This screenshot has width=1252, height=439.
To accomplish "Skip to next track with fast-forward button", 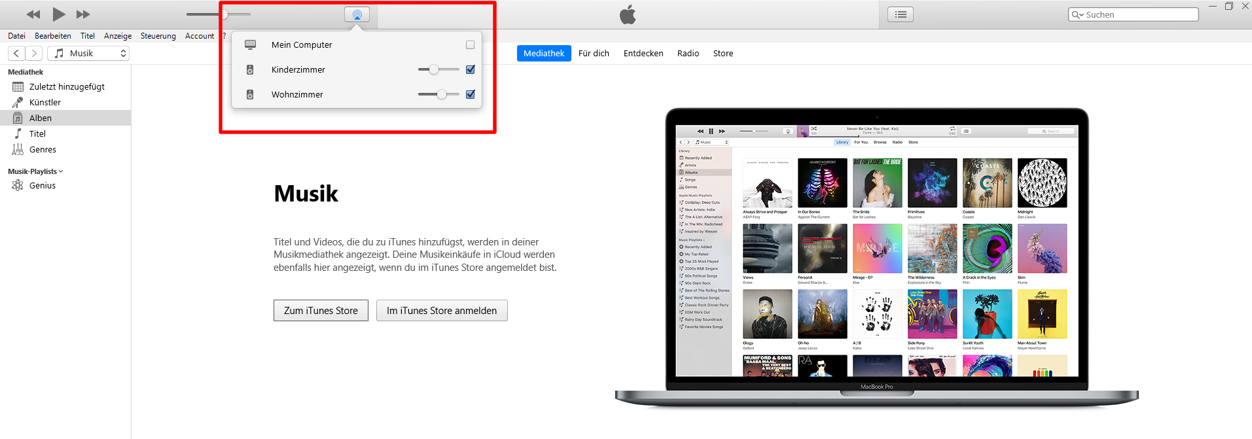I will (83, 14).
